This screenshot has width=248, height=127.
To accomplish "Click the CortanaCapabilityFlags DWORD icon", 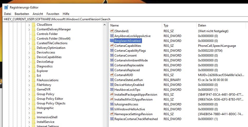I will click(112, 51).
